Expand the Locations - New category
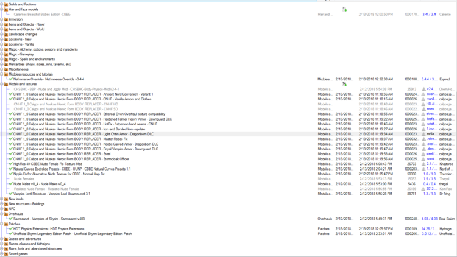457x257 pixels. [1, 40]
